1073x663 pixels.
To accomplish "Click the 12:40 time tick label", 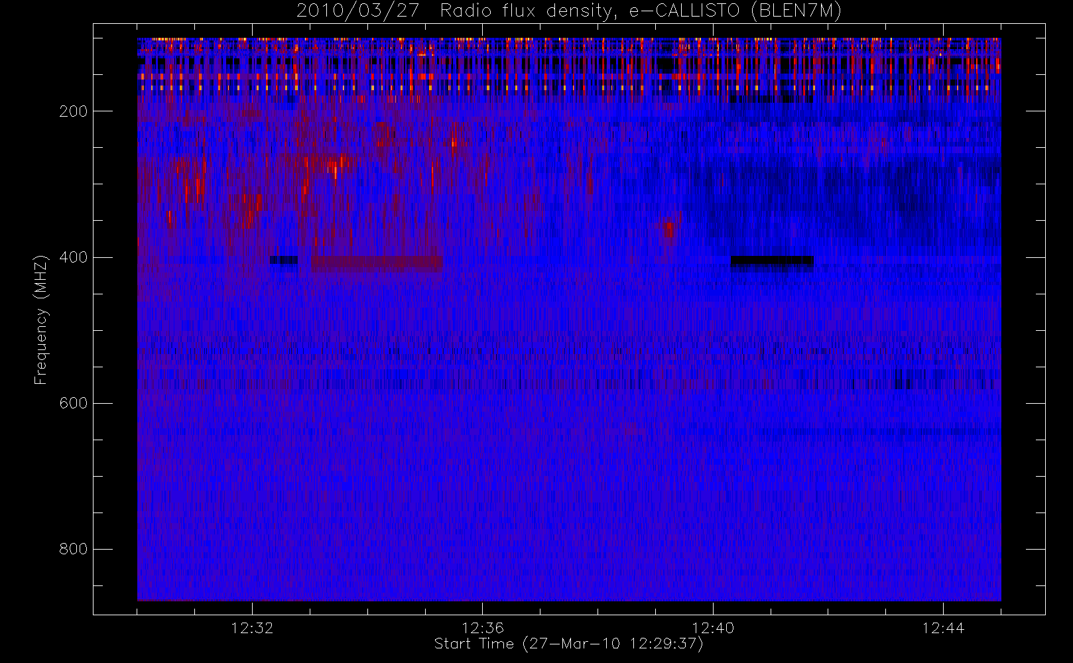I will click(713, 628).
